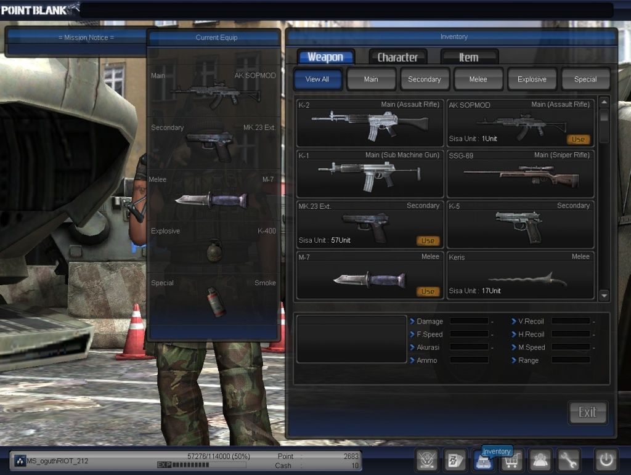Select the M-7 melee inventory card
The image size is (631, 475).
click(x=370, y=275)
